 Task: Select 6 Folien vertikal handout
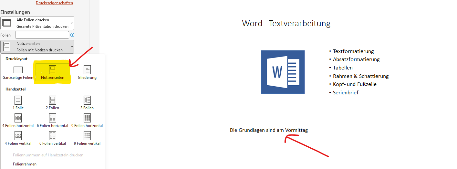(x=53, y=135)
